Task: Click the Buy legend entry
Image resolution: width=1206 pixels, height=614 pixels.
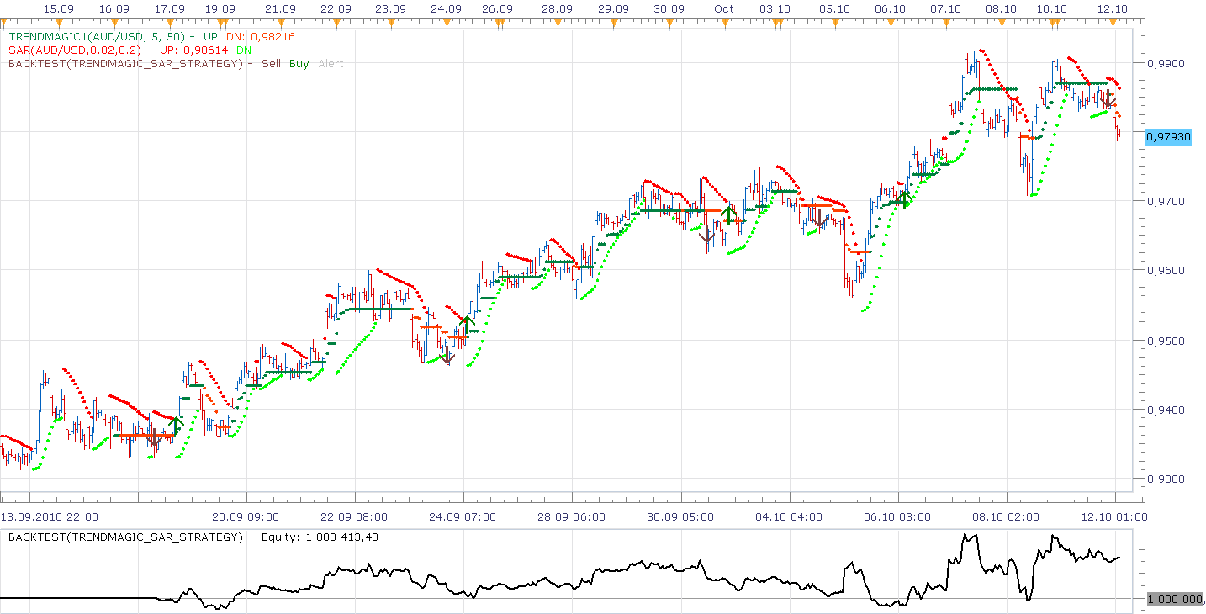Action: [x=299, y=64]
